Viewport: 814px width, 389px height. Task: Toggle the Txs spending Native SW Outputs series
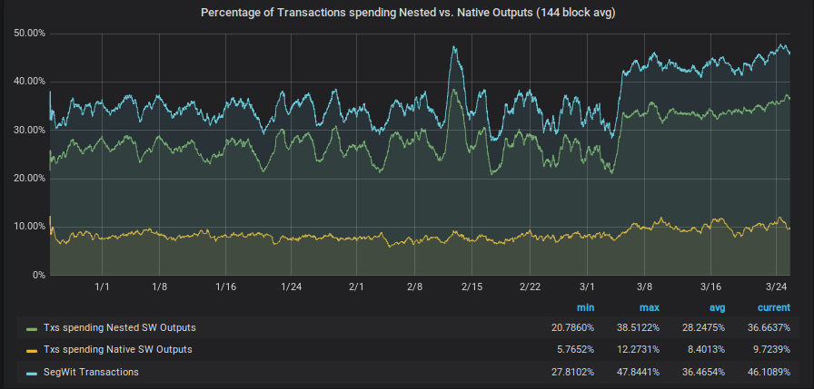click(x=118, y=350)
